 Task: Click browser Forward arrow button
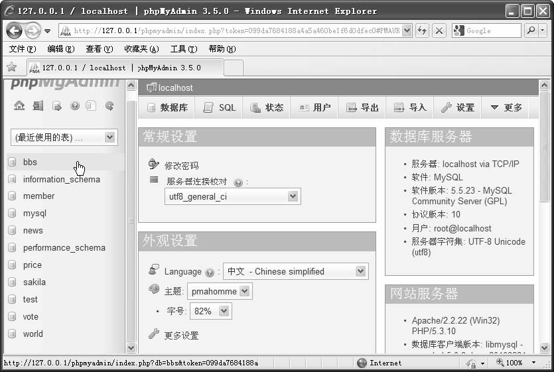(x=33, y=31)
